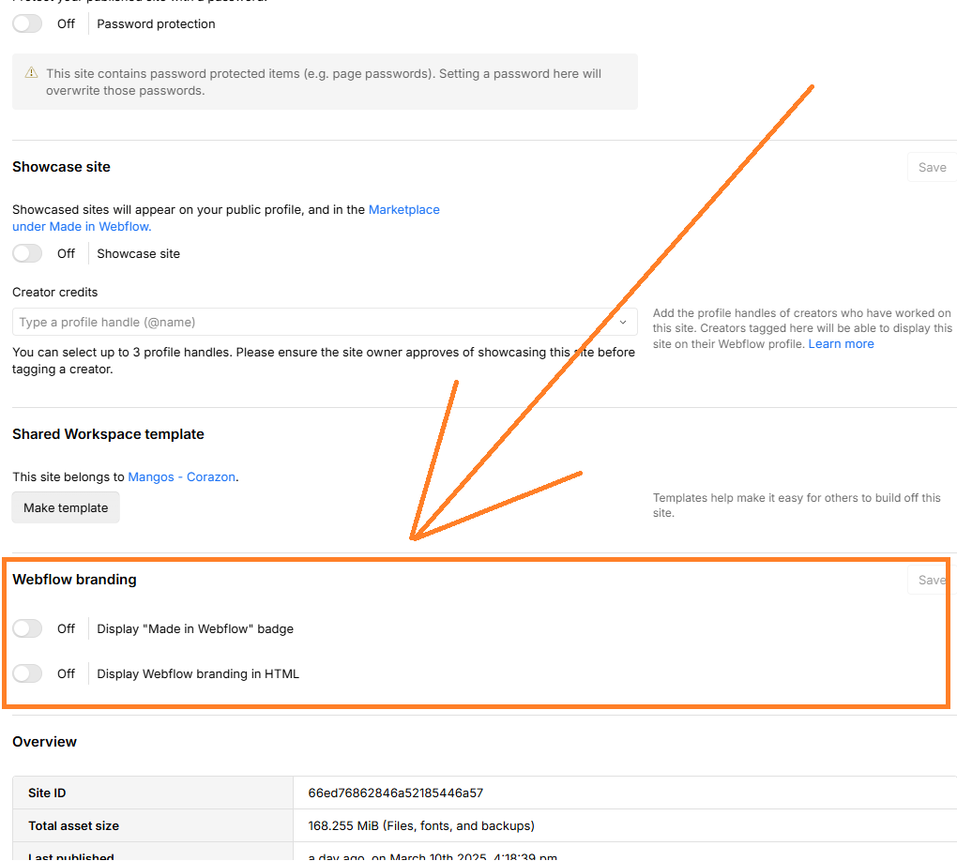957x861 pixels.
Task: Click the "Type a profile handle" input field
Action: pos(281,322)
